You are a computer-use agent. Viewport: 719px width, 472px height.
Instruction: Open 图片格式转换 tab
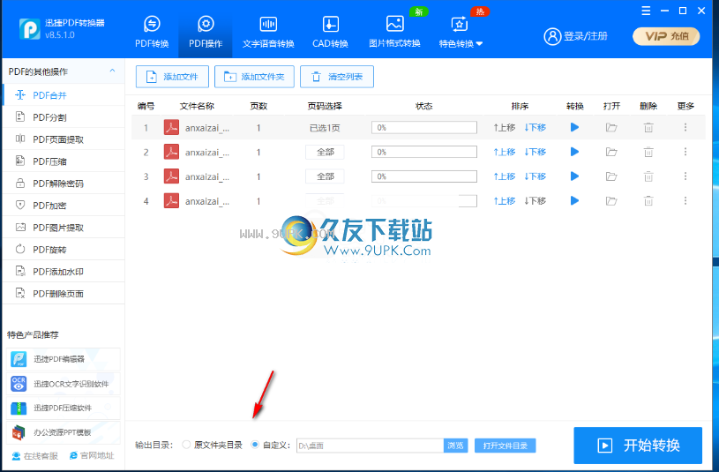point(394,32)
